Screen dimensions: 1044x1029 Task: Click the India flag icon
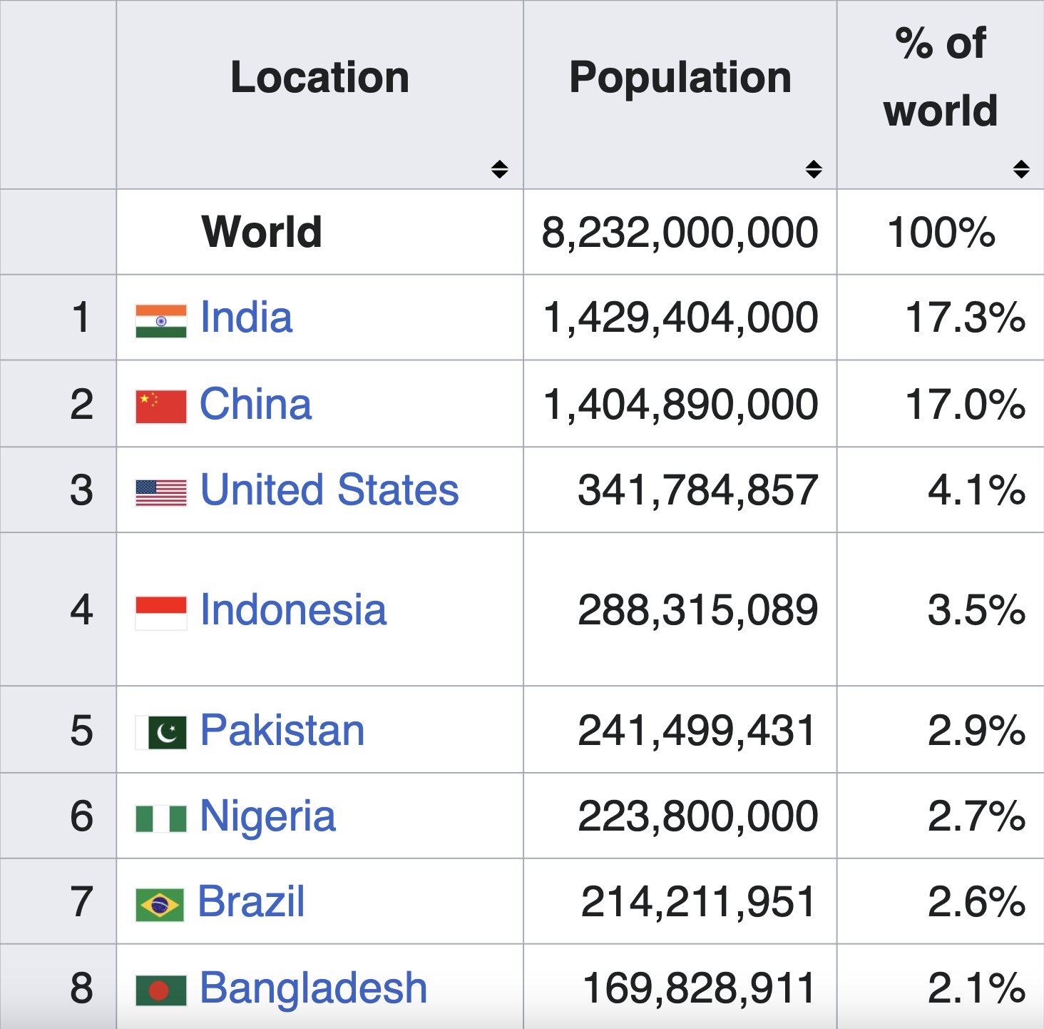161,320
